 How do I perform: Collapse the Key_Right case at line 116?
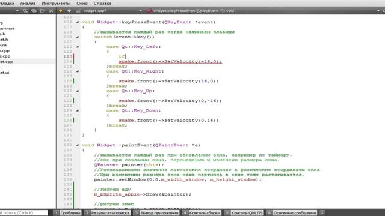pos(78,71)
